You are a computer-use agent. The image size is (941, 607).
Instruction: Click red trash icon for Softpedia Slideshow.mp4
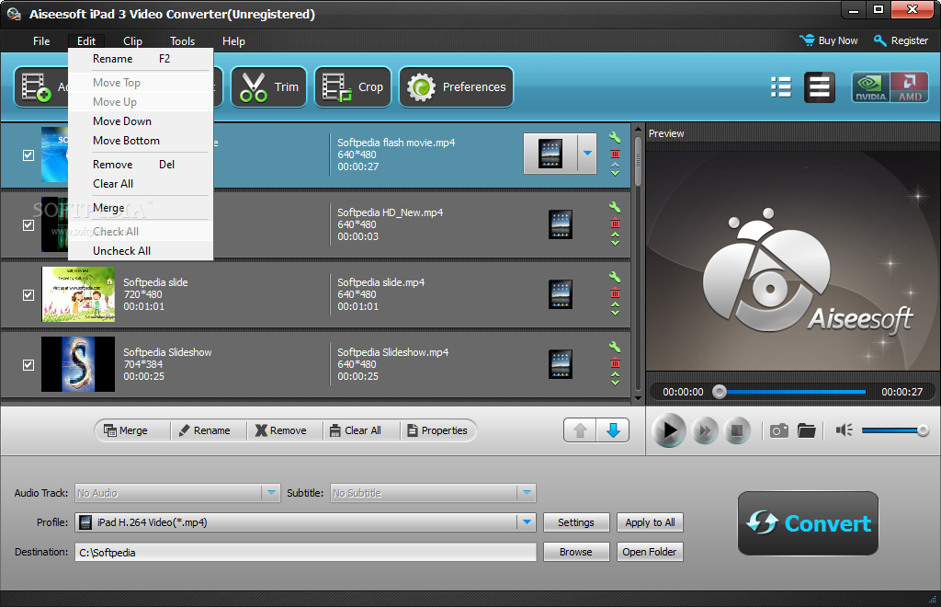tap(615, 362)
